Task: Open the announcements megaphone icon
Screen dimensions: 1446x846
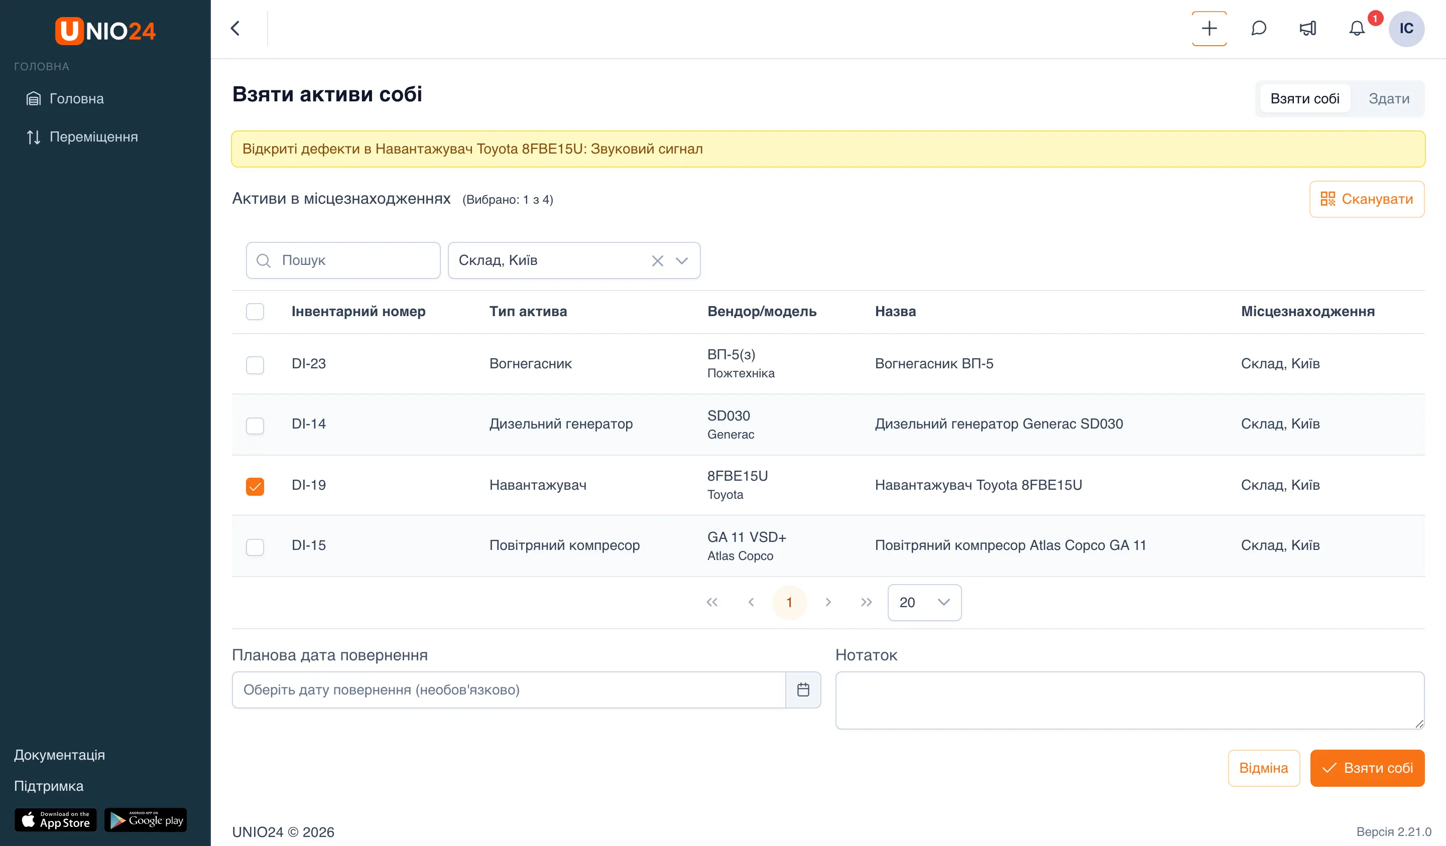Action: [1308, 28]
